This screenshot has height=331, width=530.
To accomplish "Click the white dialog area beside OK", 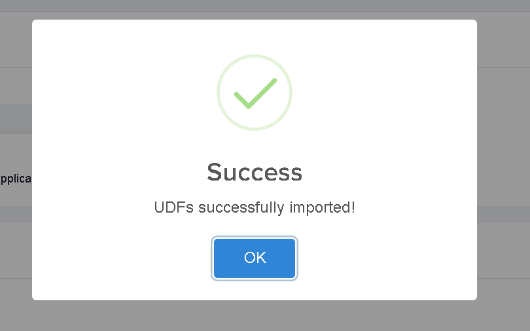I will click(372, 258).
